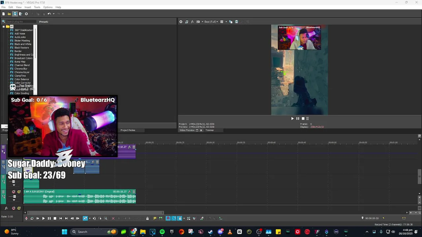Switch to the Trimmer tab
Viewport: 422px width, 237px height.
pyautogui.click(x=210, y=130)
